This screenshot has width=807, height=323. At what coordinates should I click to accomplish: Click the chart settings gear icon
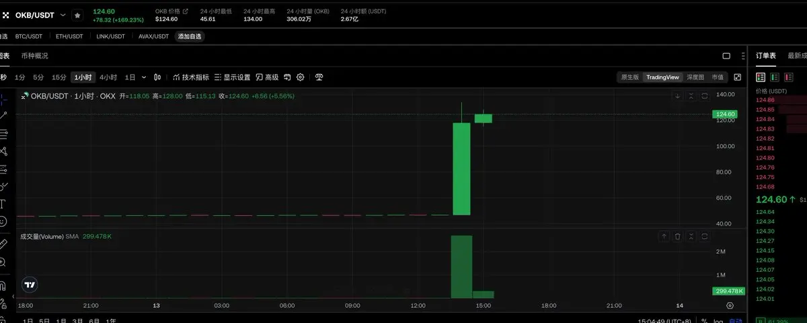301,77
